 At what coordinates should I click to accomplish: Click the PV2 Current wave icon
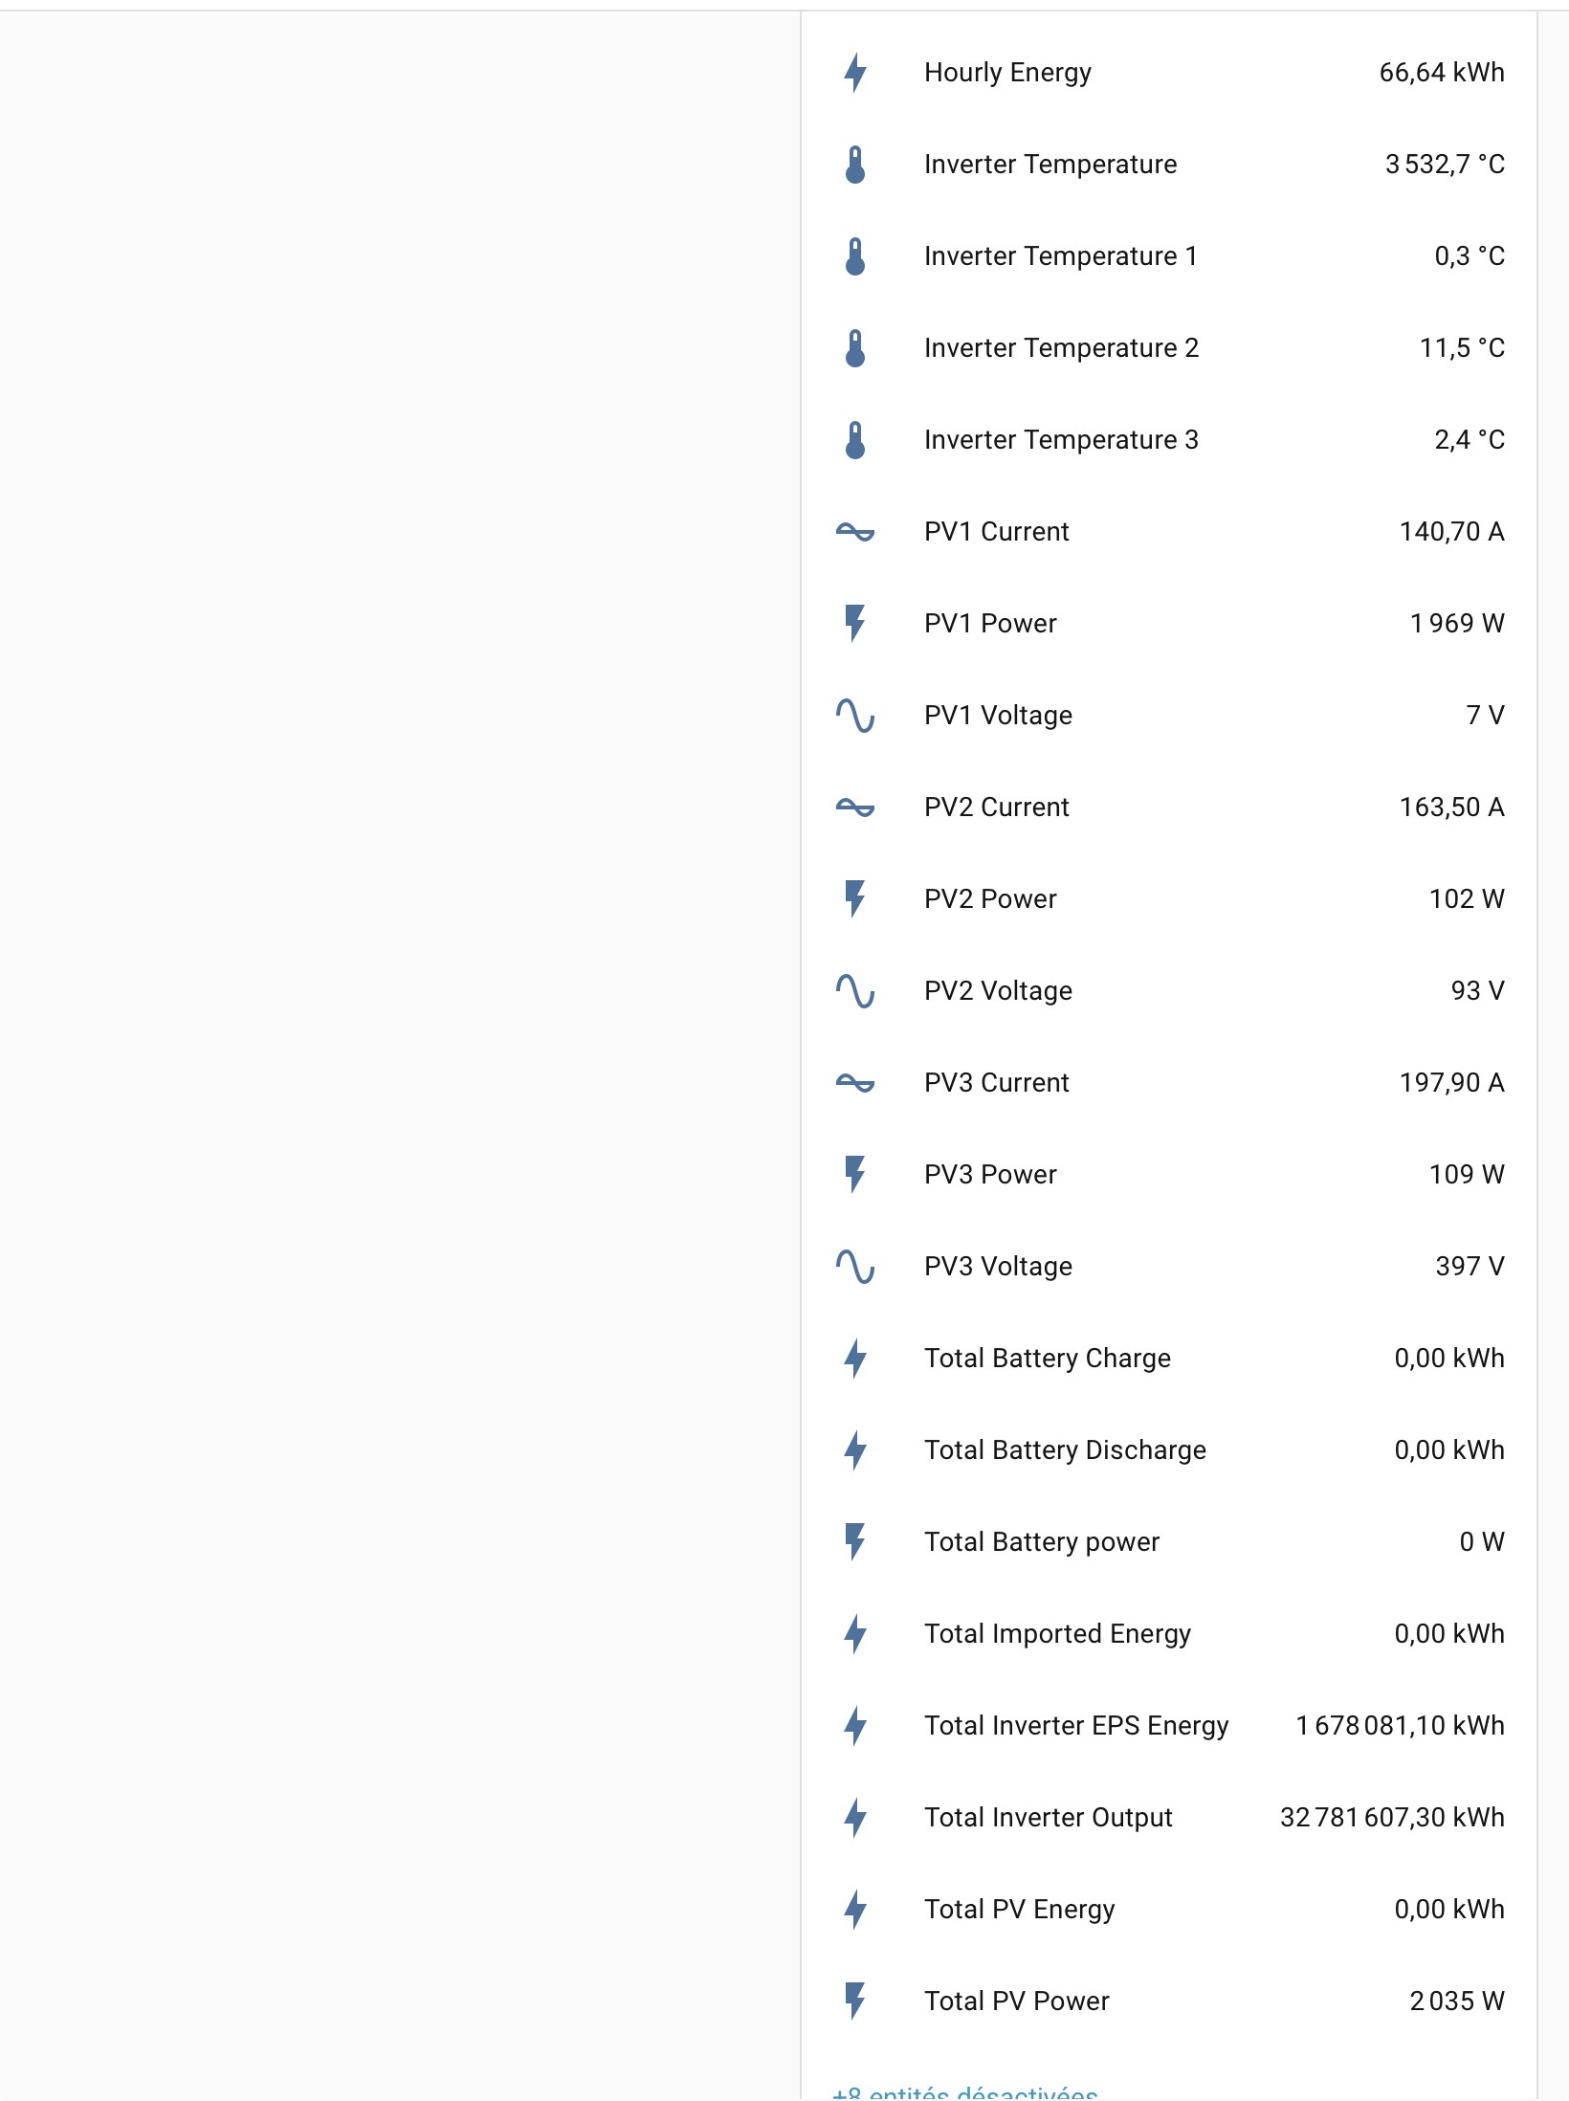855,807
